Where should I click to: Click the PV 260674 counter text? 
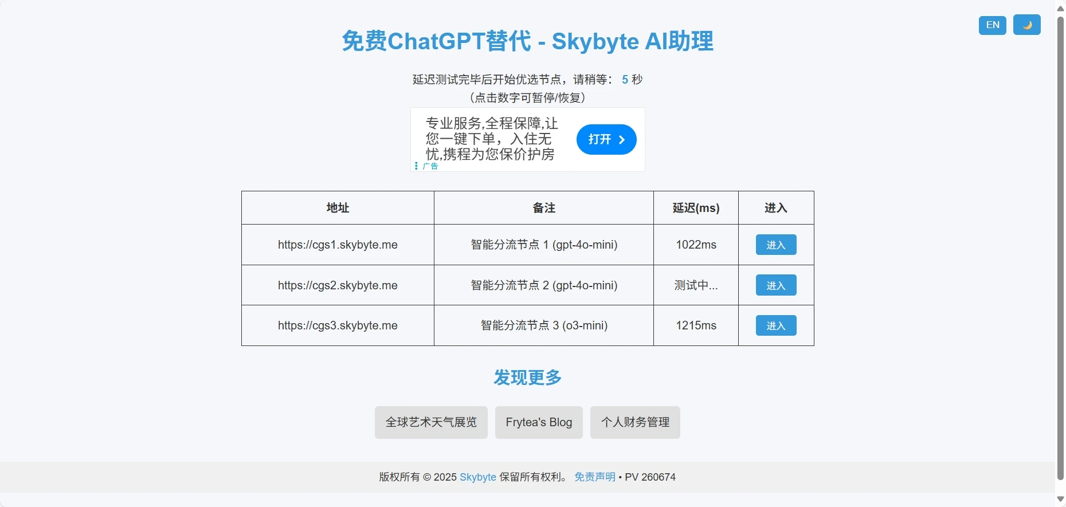pos(650,477)
